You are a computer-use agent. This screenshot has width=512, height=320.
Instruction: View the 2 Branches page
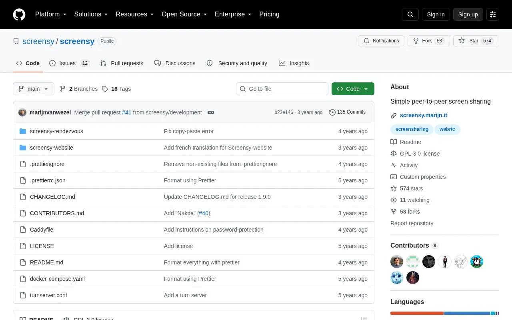click(x=79, y=89)
